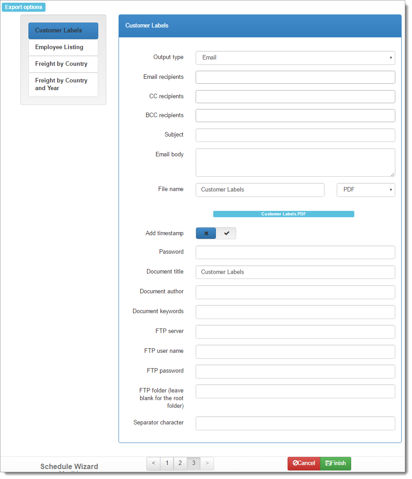Click the File name text field

pyautogui.click(x=260, y=190)
